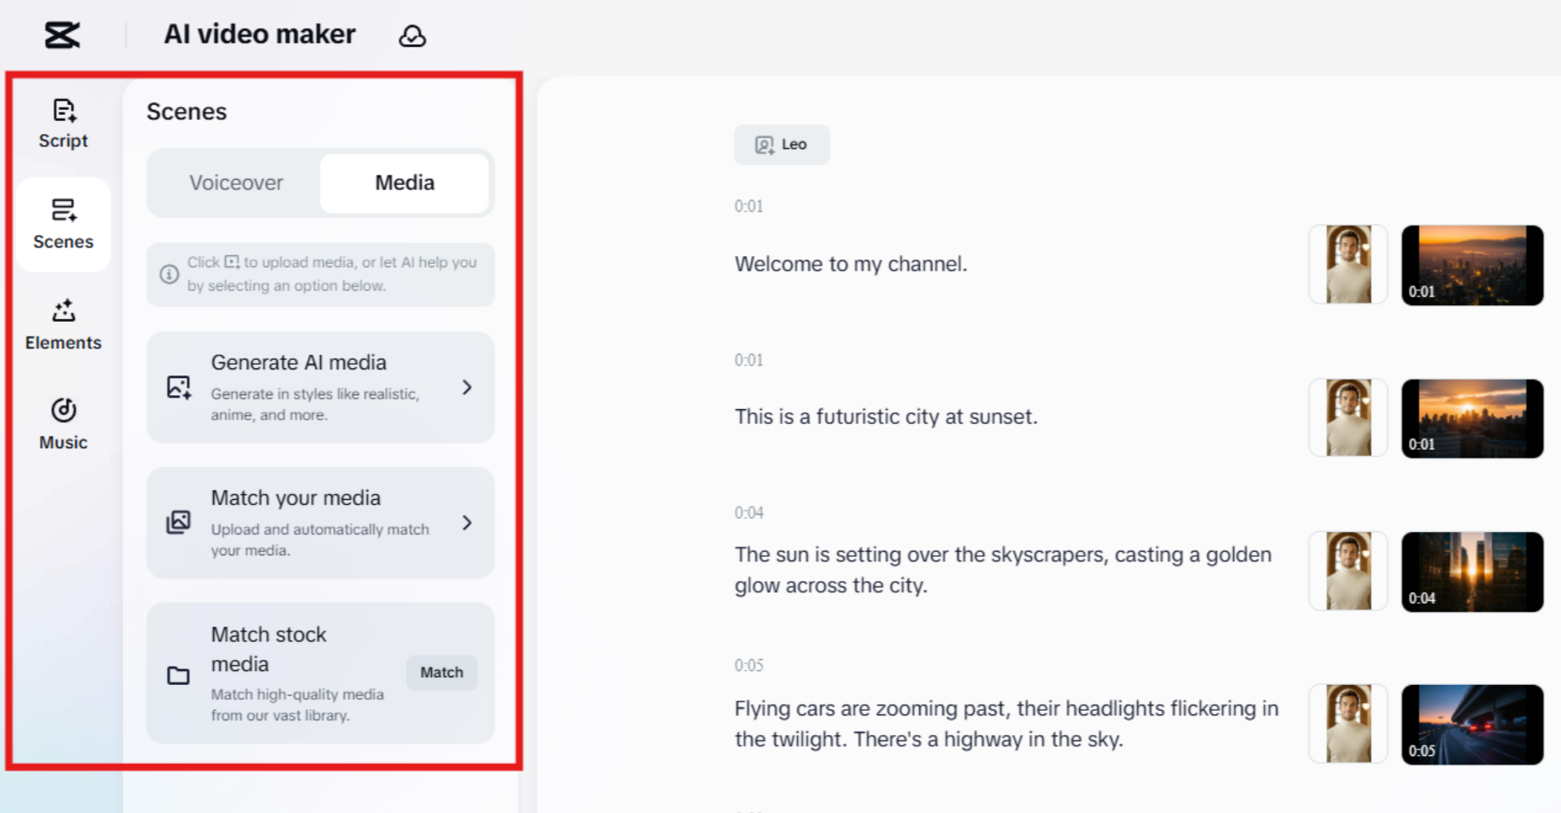Expand Match your media options
Image resolution: width=1561 pixels, height=813 pixels.
[467, 522]
